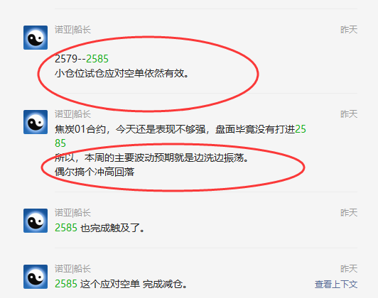Click the avatar next to 2585 也完成触及了
The height and width of the screenshot is (298, 378).
click(x=36, y=221)
